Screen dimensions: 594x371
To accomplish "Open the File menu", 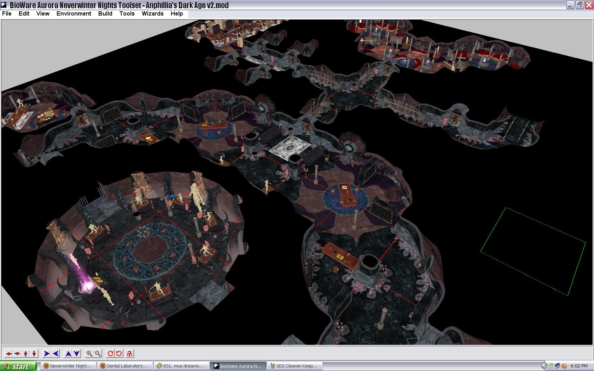I will coord(7,13).
